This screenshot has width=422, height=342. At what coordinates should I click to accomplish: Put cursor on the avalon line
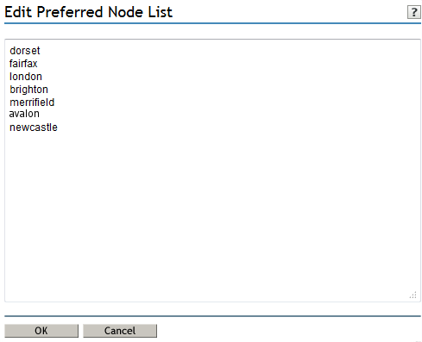pos(24,114)
